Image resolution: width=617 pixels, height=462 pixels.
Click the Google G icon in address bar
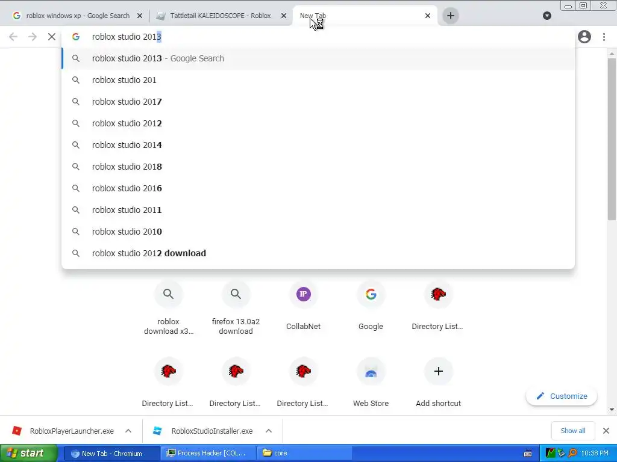click(x=76, y=37)
